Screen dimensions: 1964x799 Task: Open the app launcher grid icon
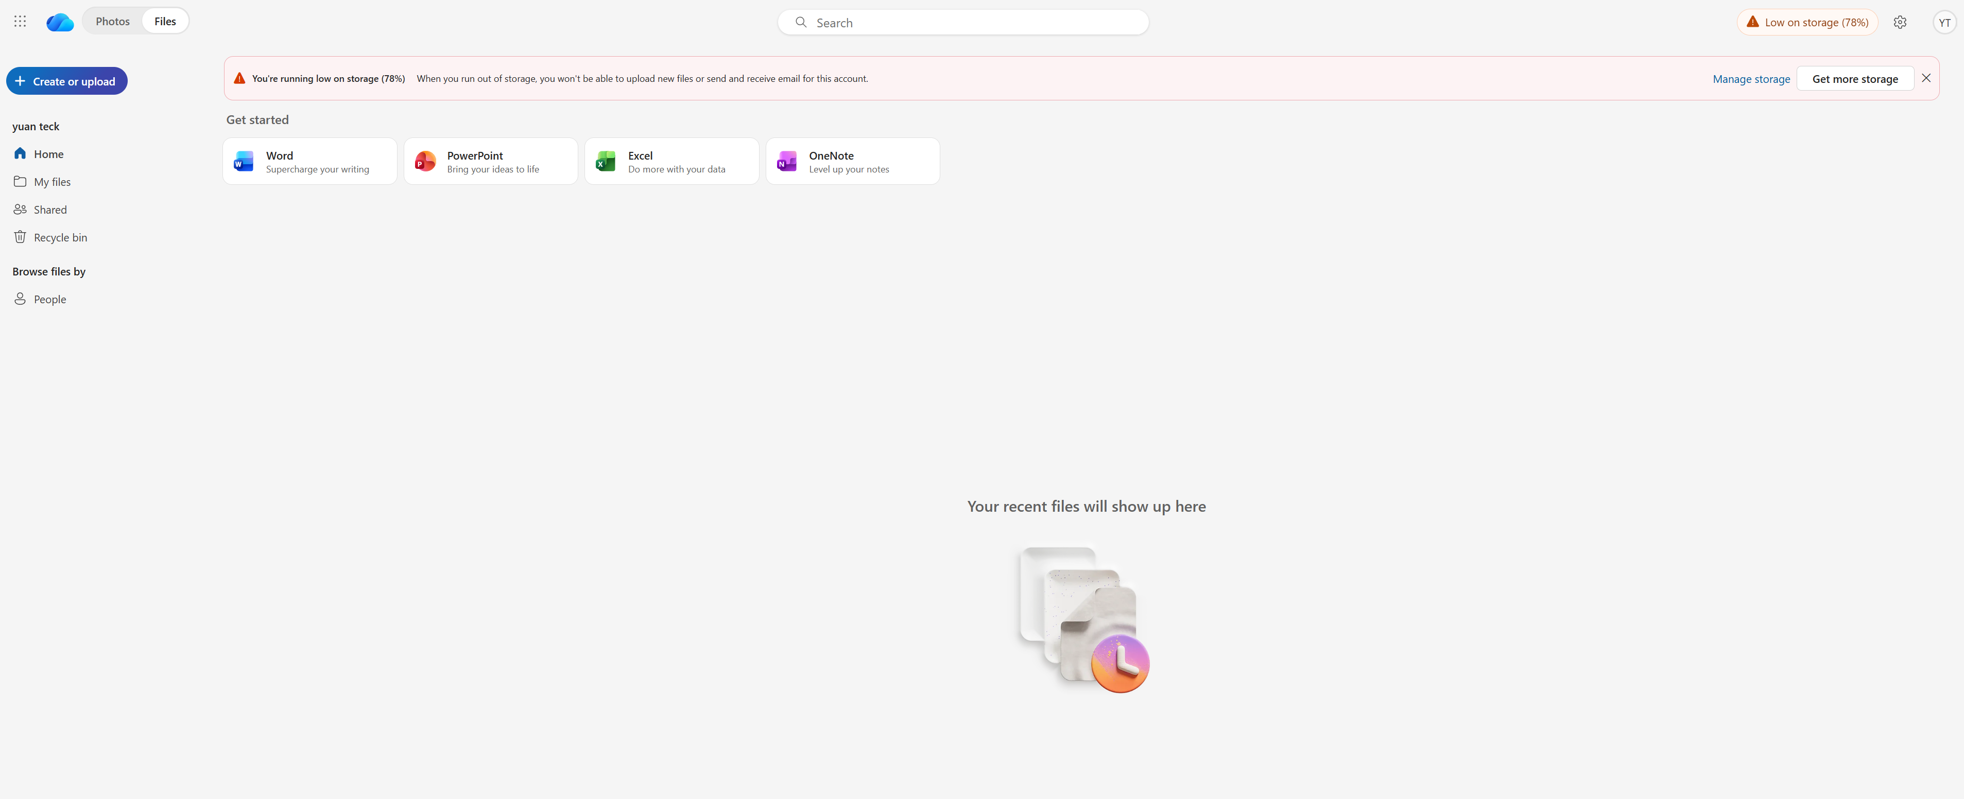coord(20,21)
